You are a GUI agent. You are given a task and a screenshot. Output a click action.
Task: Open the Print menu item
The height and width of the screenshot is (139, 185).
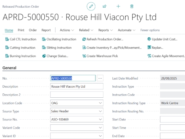tap(21, 30)
